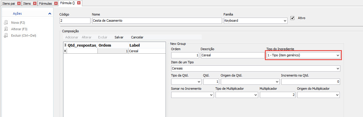Sort by Ordem column header
The height and width of the screenshot is (117, 363).
pyautogui.click(x=113, y=45)
